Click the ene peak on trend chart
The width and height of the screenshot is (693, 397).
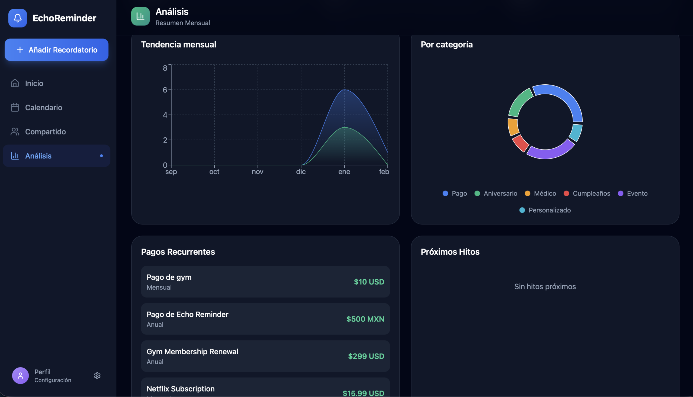(344, 90)
